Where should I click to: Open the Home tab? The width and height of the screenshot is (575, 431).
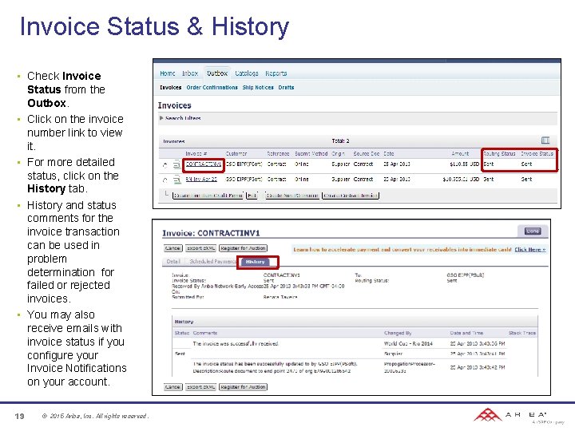[168, 73]
